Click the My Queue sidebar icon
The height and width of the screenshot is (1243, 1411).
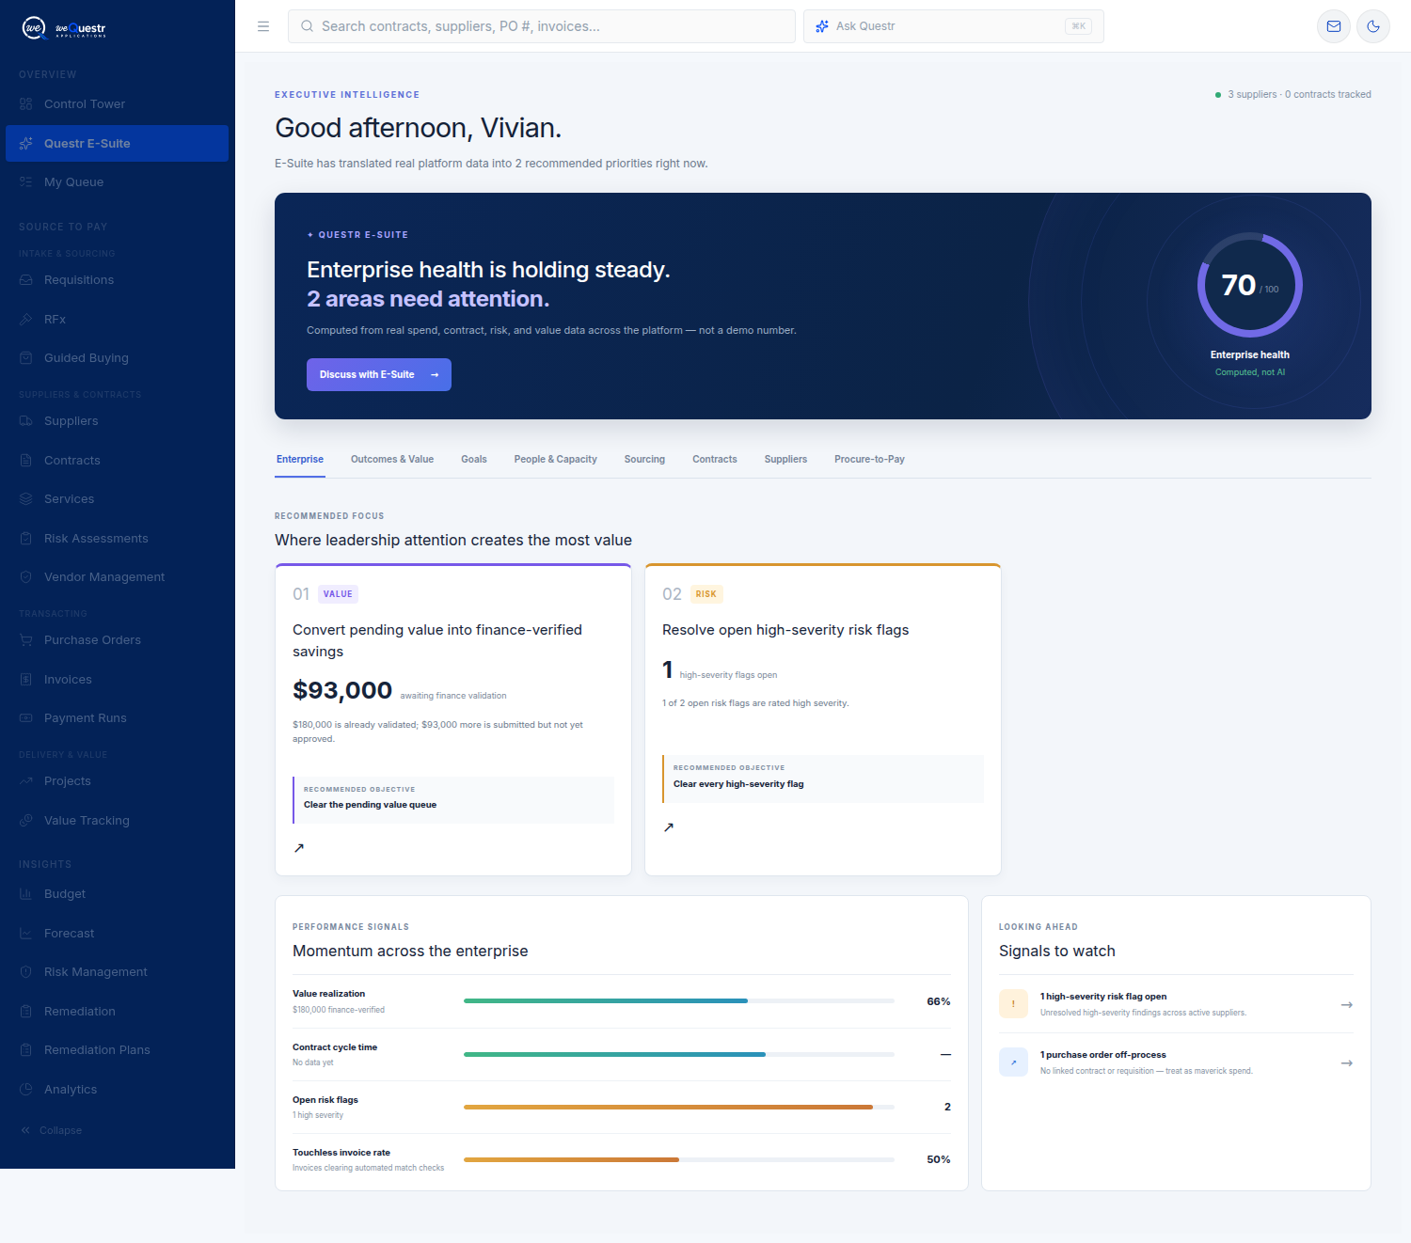tap(26, 182)
